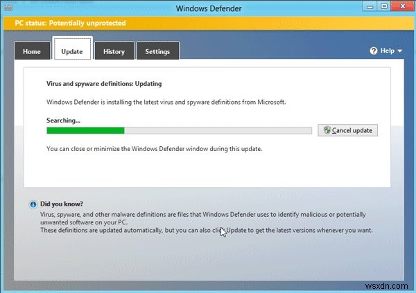Click 'These definitions are updated automatically' sentence

pyautogui.click(x=207, y=230)
